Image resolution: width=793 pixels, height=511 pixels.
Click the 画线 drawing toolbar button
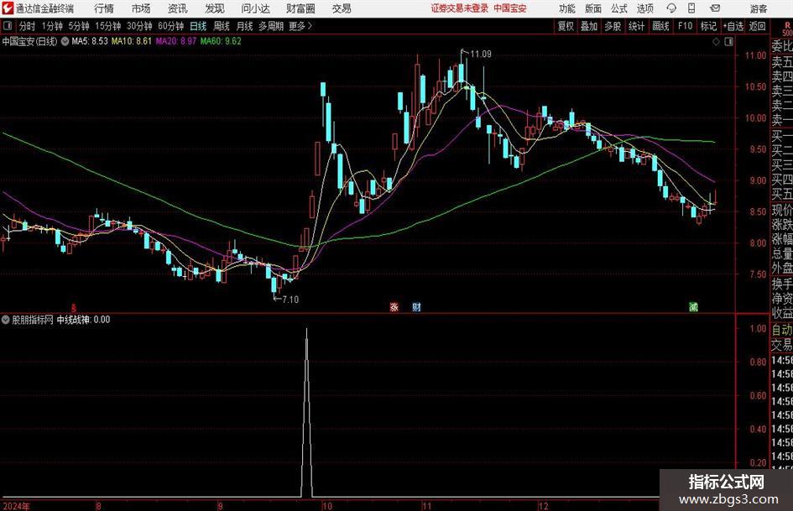coord(660,26)
